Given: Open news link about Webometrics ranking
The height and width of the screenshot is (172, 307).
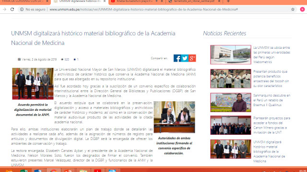Looking at the screenshot, I should 272,55.
